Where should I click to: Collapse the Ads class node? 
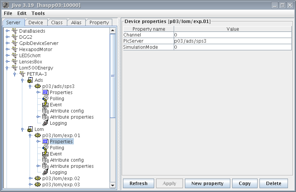[22, 80]
